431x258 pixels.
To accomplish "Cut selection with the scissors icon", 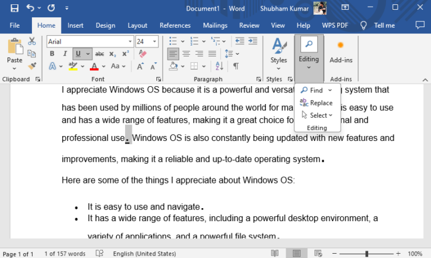I will [x=31, y=41].
